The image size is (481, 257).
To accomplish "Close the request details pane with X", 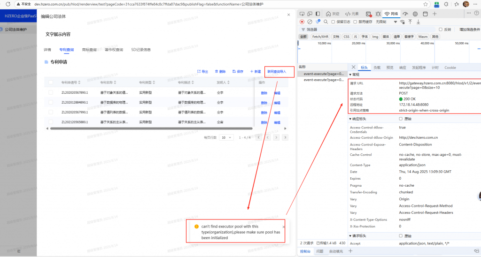I will 354,68.
